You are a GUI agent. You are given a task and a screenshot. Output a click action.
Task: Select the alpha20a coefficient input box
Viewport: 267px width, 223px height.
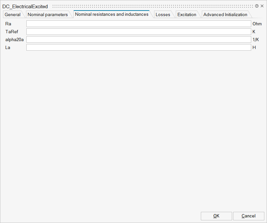(139, 39)
